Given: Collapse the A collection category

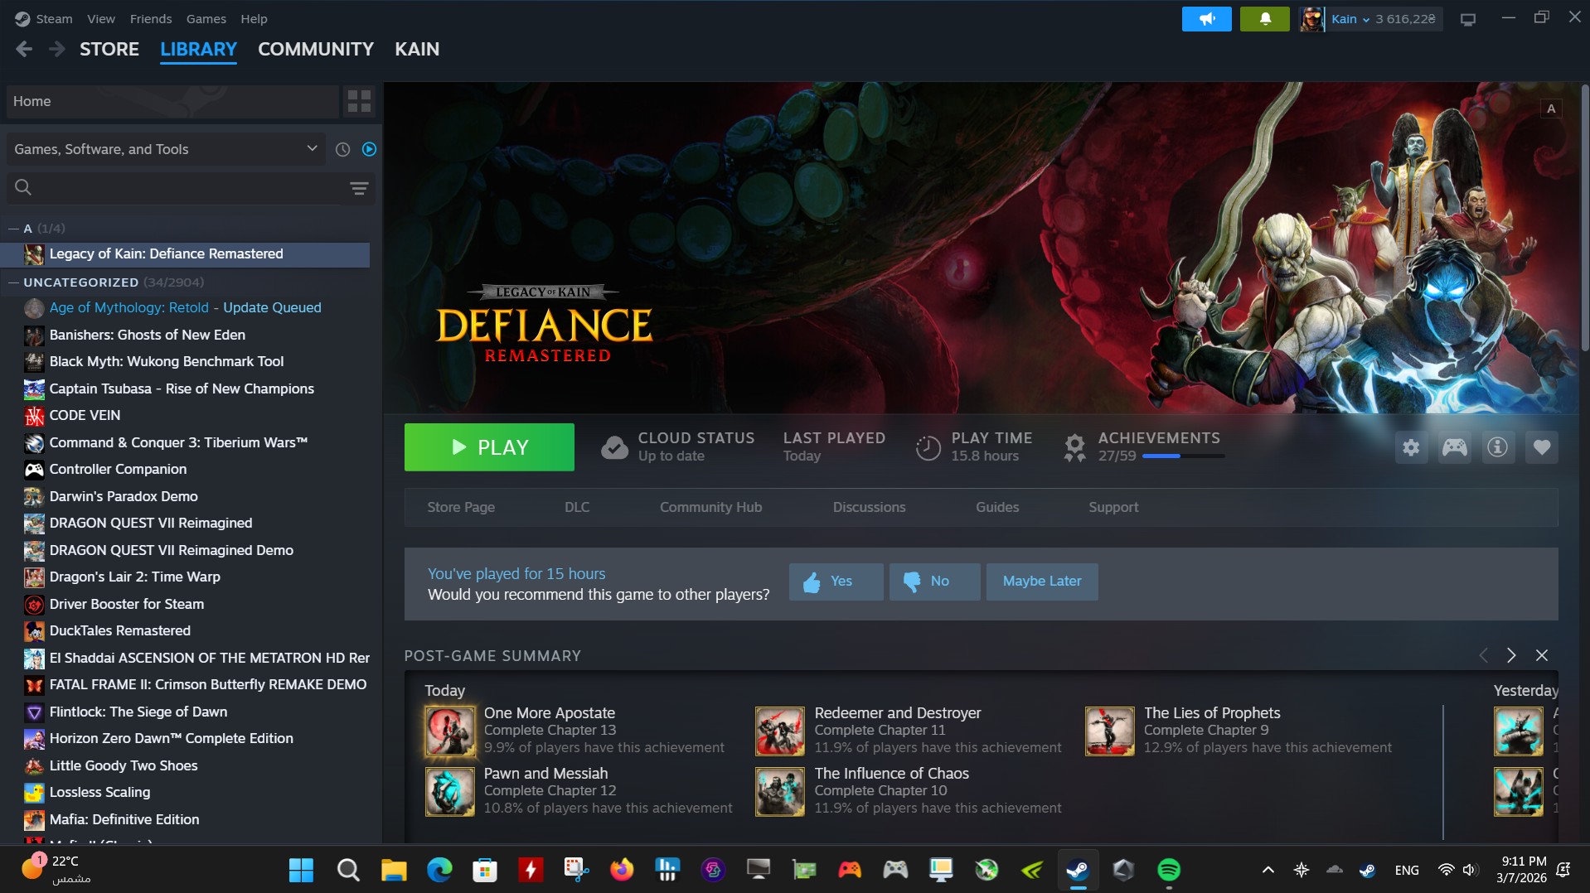Looking at the screenshot, I should coord(12,229).
